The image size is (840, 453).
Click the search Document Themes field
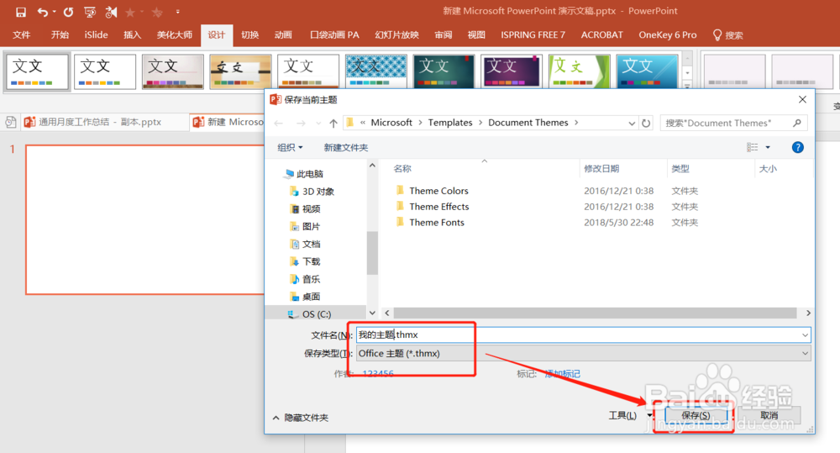(x=733, y=123)
